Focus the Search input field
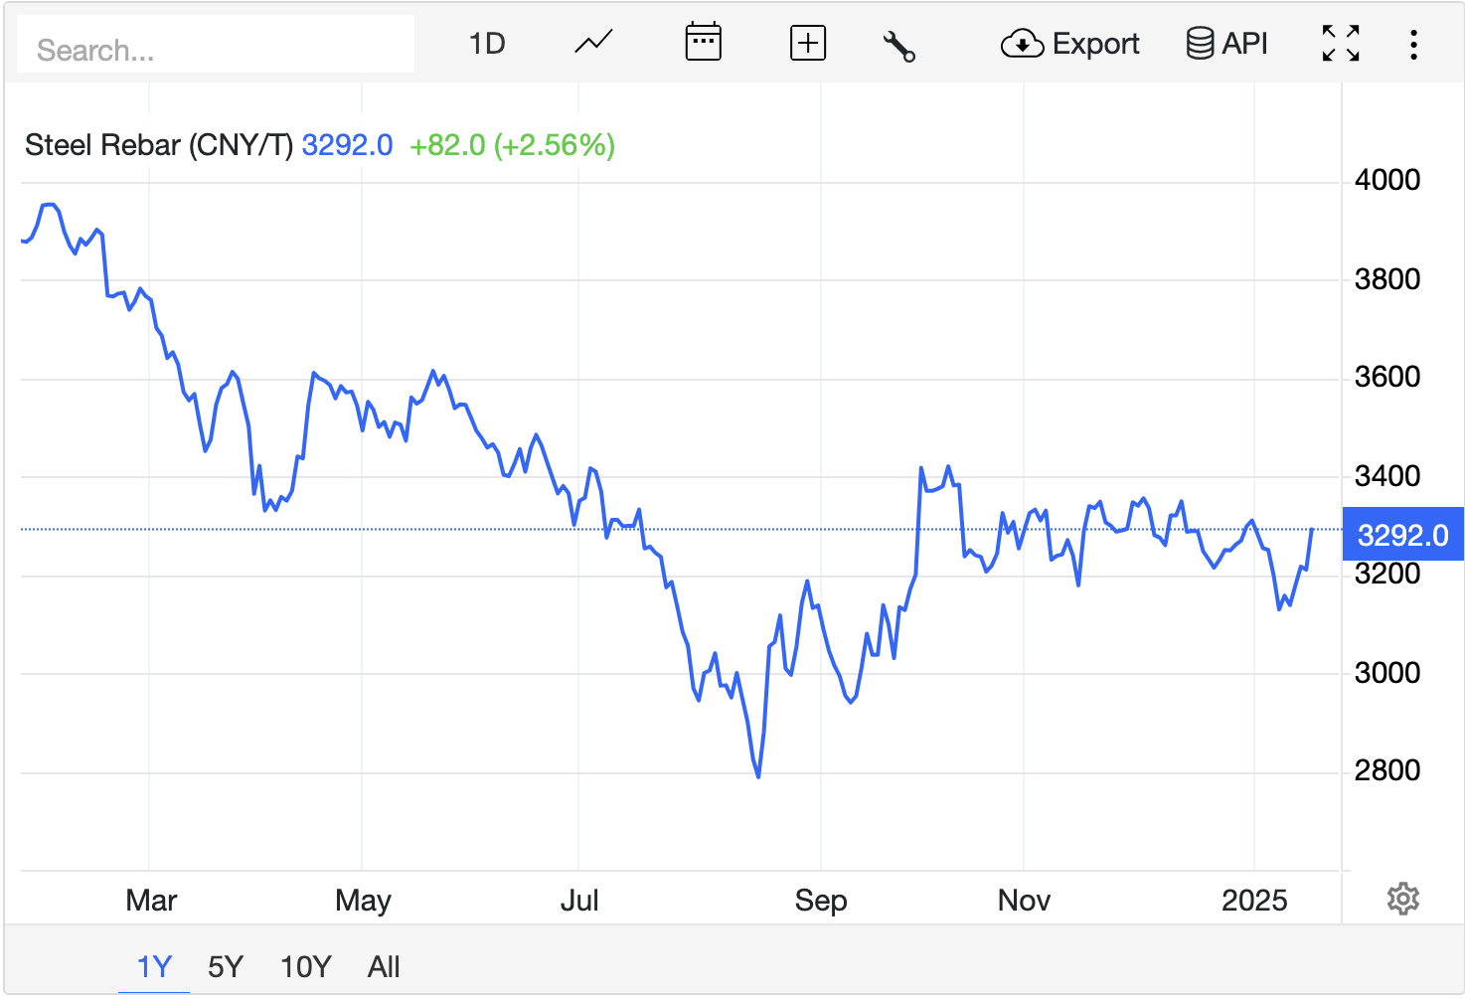The height and width of the screenshot is (998, 1465). click(216, 49)
